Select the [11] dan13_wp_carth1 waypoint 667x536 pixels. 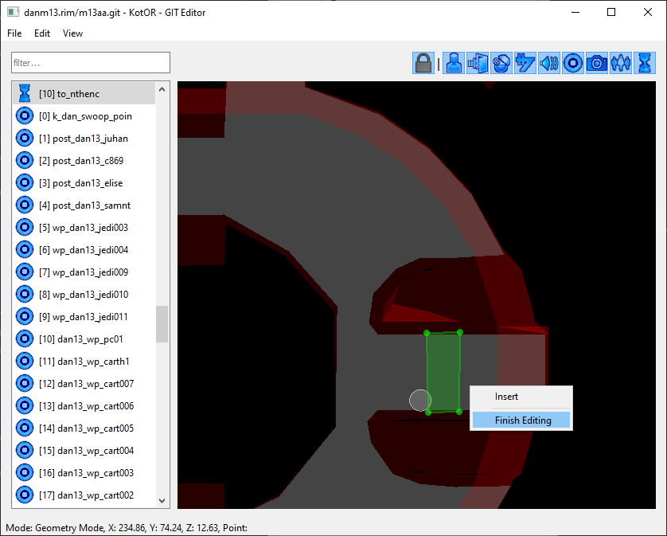84,362
